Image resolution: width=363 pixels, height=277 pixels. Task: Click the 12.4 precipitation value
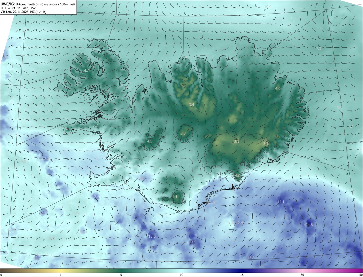[x=240, y=223]
